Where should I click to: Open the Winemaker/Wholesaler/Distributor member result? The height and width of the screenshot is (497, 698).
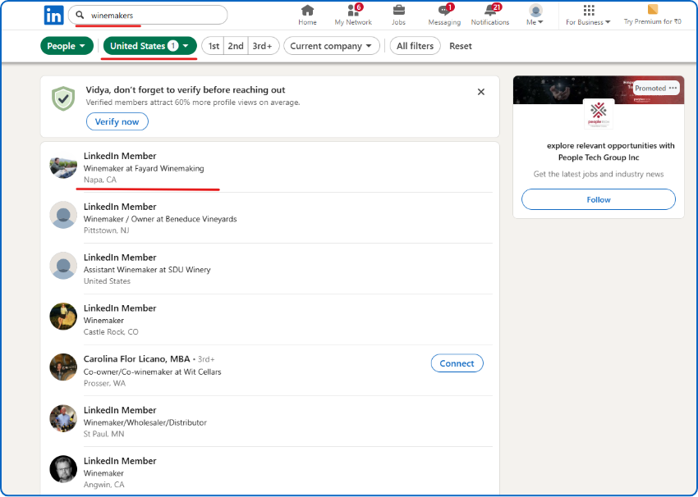120,410
